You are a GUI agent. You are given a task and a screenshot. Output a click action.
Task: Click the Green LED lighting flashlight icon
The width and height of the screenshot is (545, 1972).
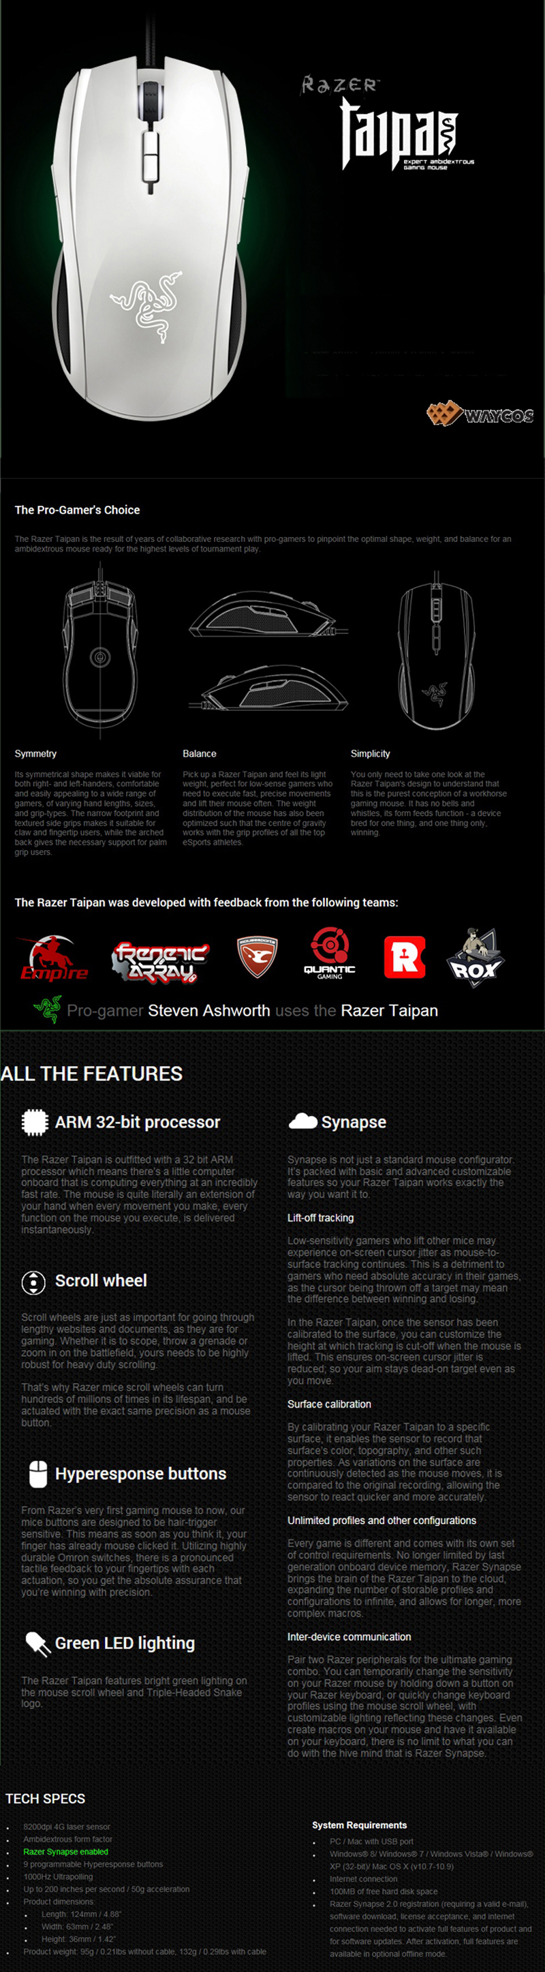37,1643
